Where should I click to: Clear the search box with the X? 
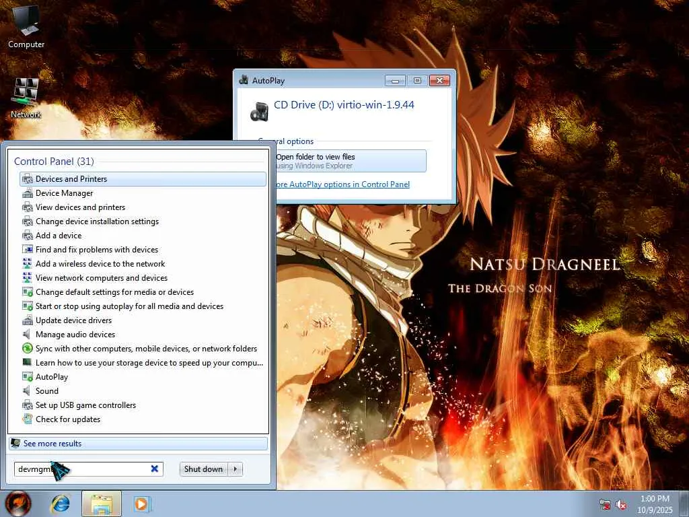coord(155,469)
